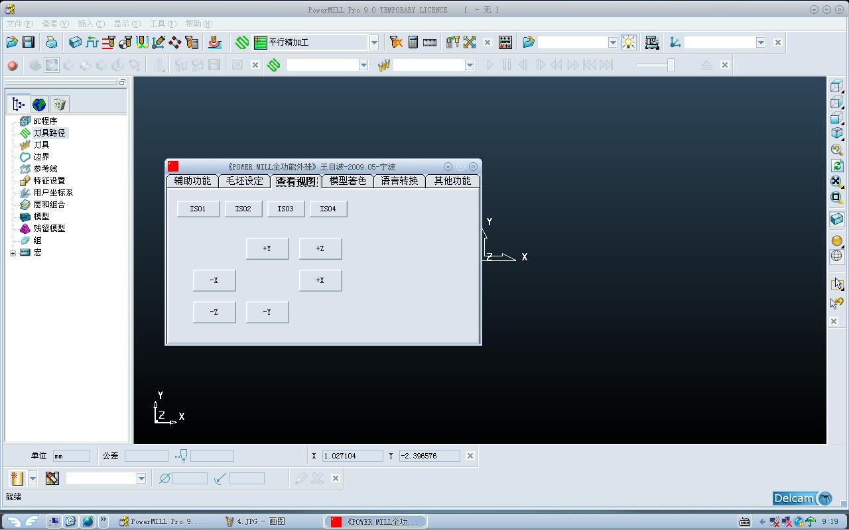Open project folder icon in main toolbar
The width and height of the screenshot is (849, 530).
tap(12, 42)
